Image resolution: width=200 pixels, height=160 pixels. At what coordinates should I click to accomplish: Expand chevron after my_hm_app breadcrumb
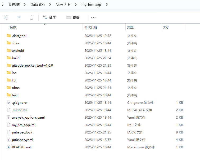coord(107,5)
